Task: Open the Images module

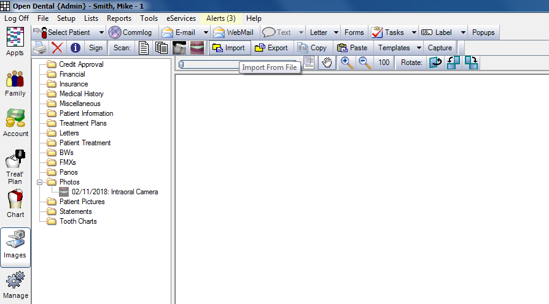Action: (15, 248)
